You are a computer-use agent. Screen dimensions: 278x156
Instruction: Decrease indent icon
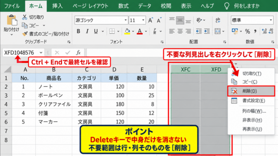(x=199, y=31)
